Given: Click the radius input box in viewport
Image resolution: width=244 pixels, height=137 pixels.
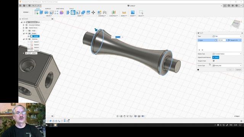Looking at the screenshot, I should pos(118,37).
